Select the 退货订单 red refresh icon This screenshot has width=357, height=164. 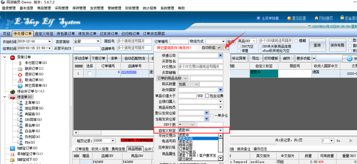20,74
